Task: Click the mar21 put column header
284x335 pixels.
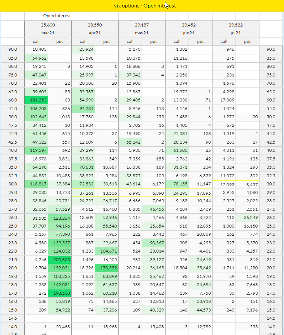Action: click(x=60, y=41)
